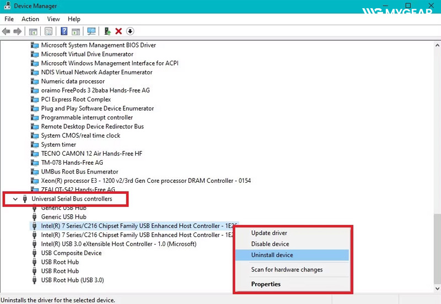Image resolution: width=441 pixels, height=304 pixels.
Task: Click the red X uninstall device toolbar icon
Action: click(119, 31)
